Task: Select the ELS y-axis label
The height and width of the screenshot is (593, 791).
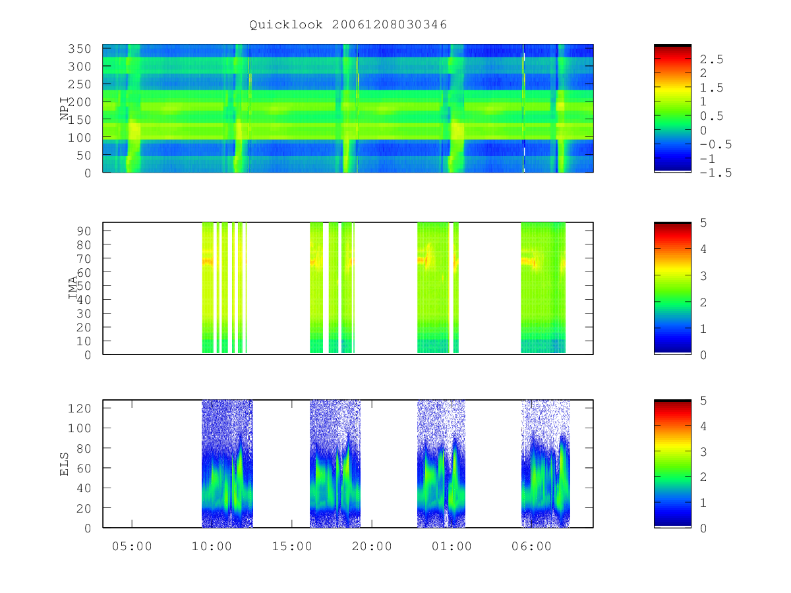Action: click(x=65, y=464)
